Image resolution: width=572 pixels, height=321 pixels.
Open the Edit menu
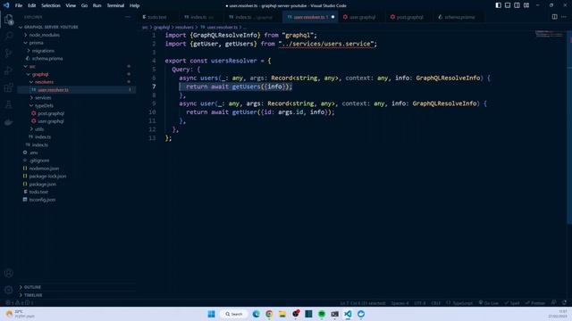(32, 5)
